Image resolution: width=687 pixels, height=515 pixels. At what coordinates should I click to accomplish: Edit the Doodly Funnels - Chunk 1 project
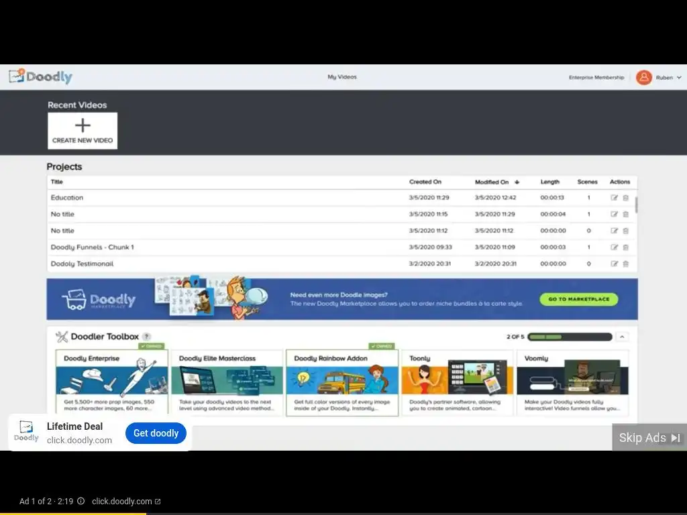615,247
